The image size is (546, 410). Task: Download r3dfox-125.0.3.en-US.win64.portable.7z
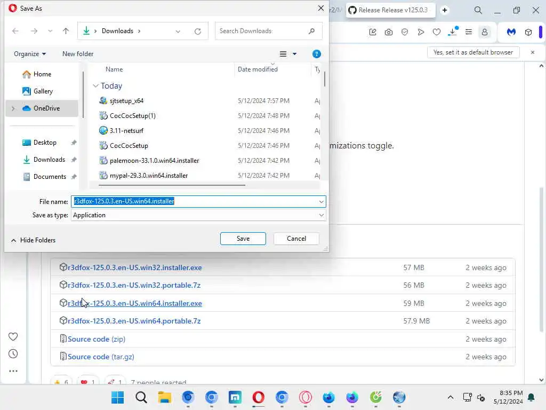(x=134, y=321)
